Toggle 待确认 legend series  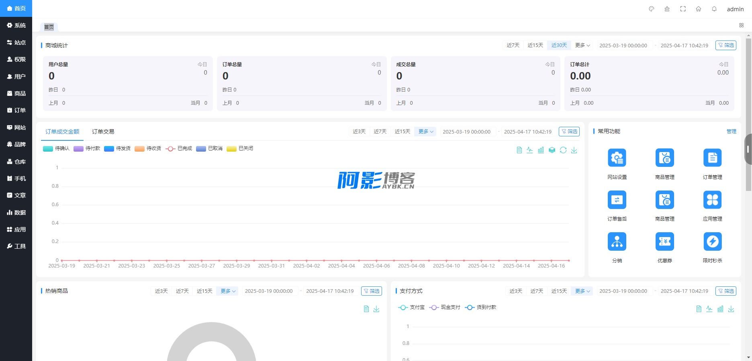tap(56, 148)
